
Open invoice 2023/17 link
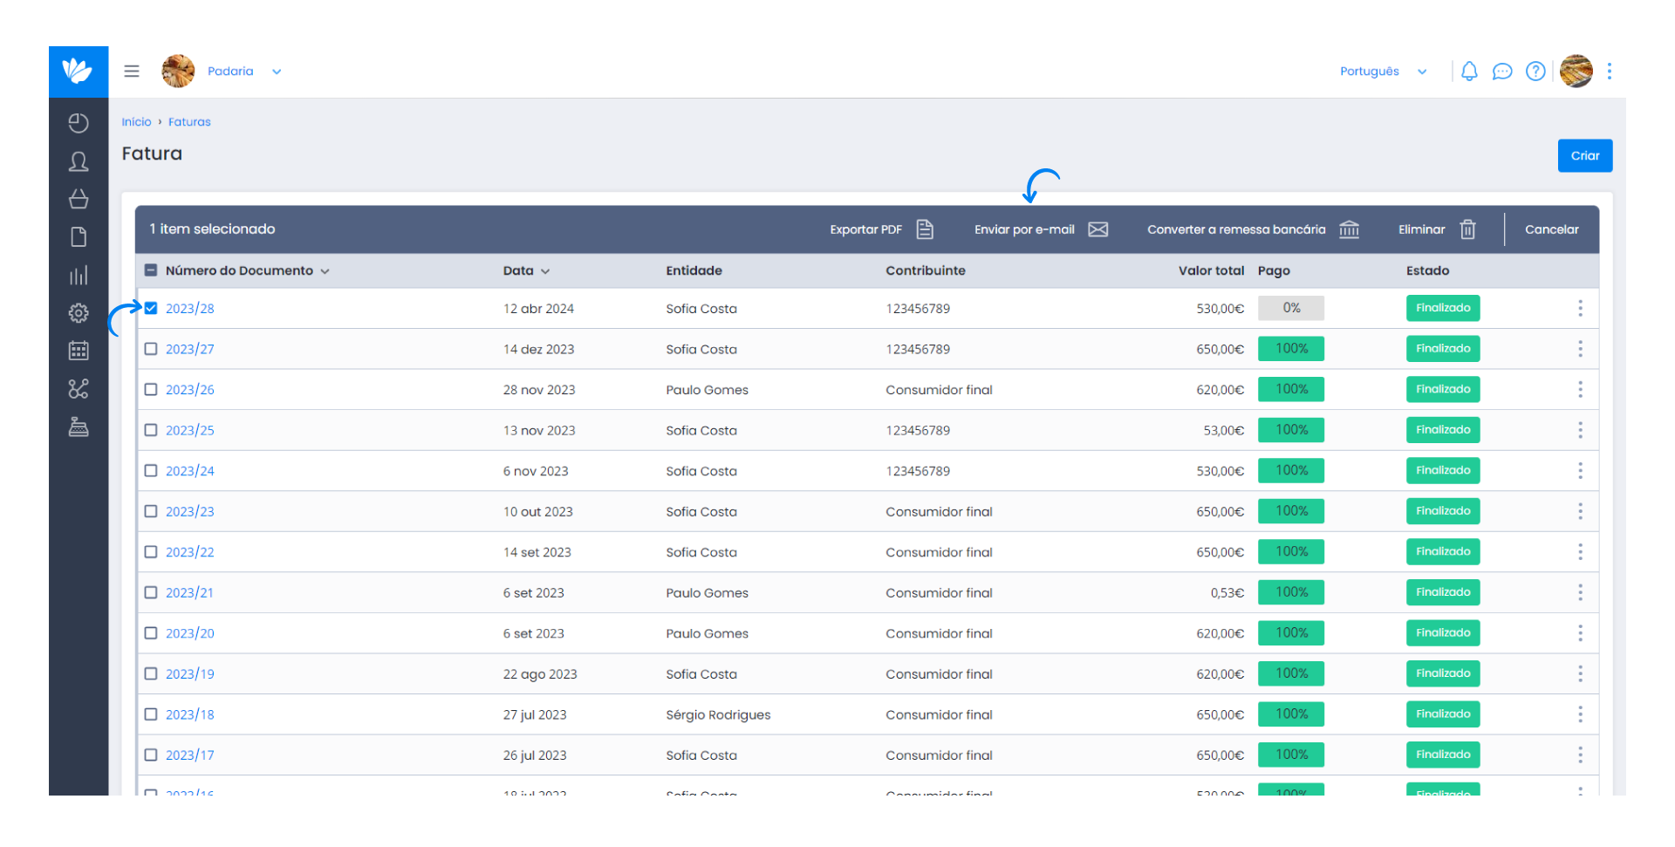pos(190,755)
